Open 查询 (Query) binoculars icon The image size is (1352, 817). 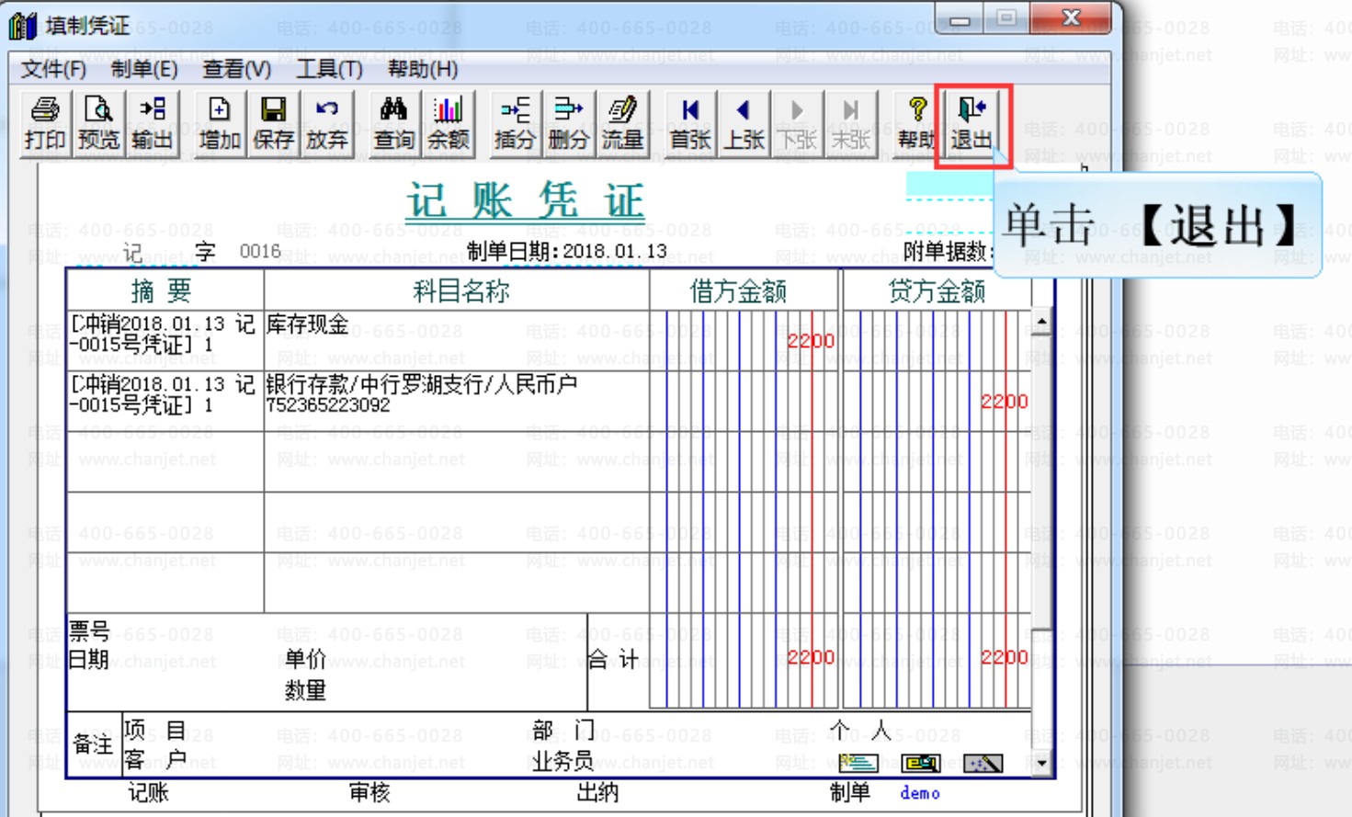[x=394, y=123]
